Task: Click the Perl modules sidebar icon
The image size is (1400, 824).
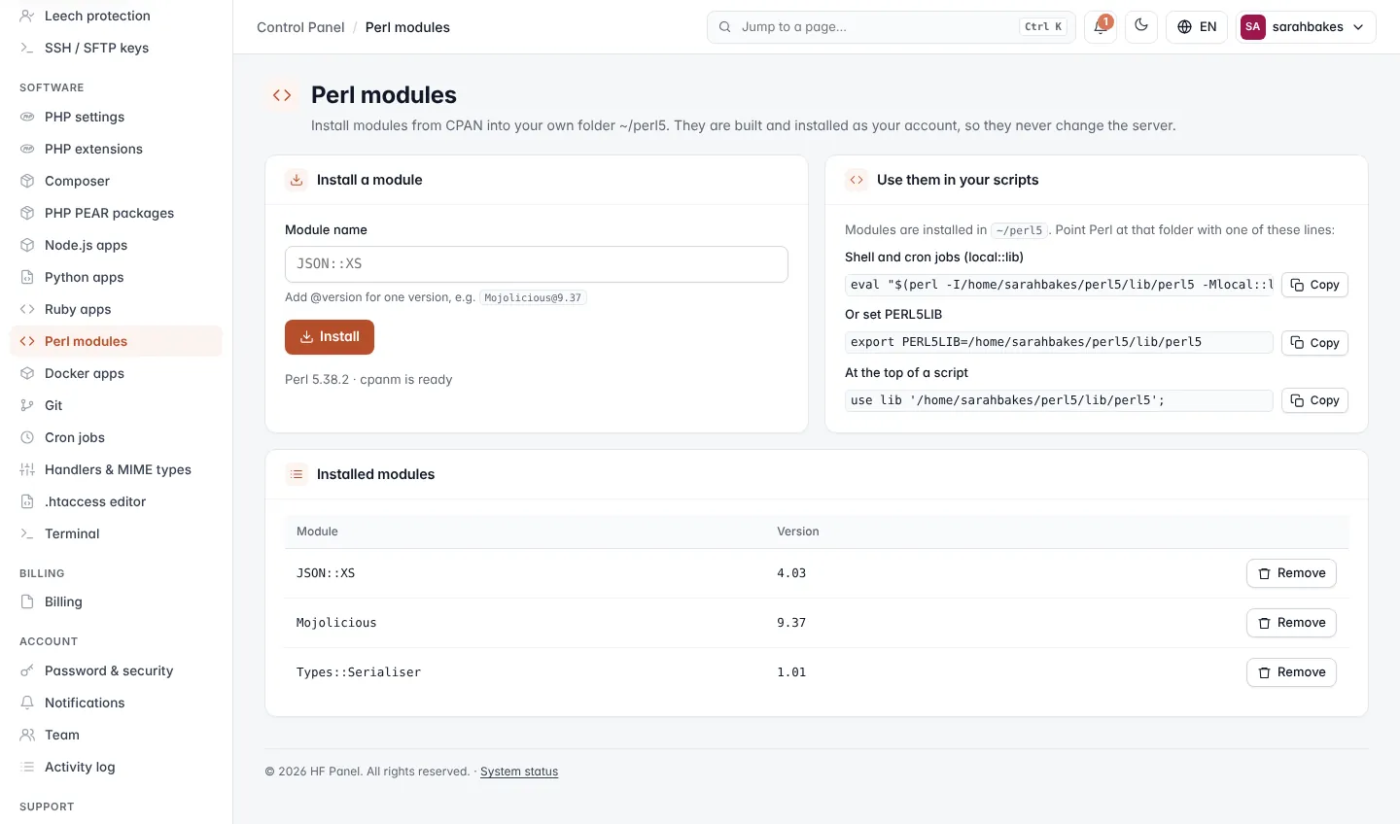Action: tap(27, 341)
